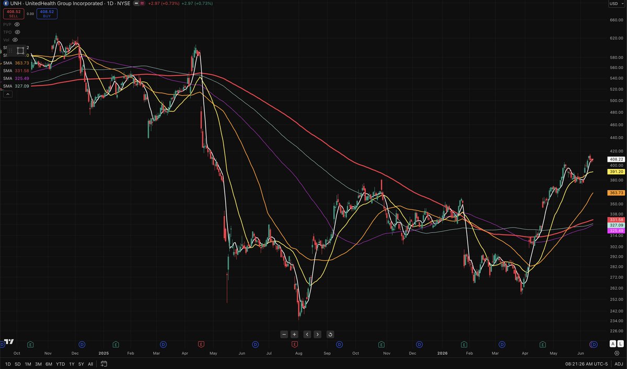Select the rectangle drawing tool in floating toolbar

coord(20,51)
